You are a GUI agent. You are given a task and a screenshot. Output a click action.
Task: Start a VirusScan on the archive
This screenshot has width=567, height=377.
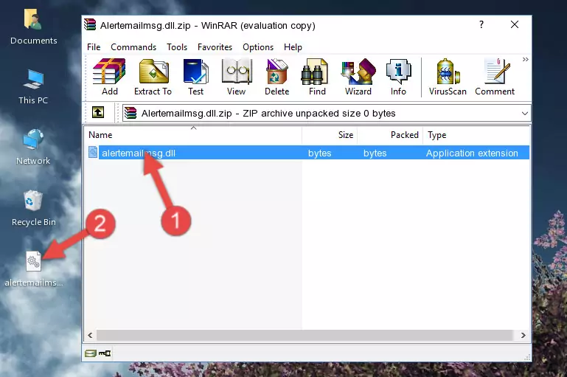click(448, 77)
